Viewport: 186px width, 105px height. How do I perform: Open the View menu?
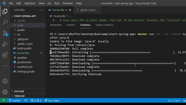[41, 3]
